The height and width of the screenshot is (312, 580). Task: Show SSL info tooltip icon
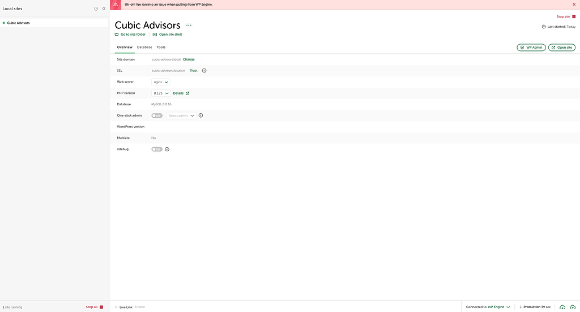[204, 71]
